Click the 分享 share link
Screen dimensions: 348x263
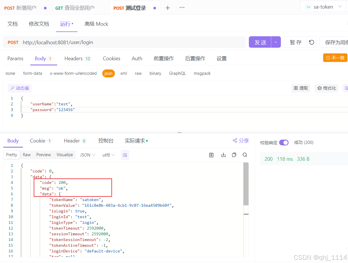(x=240, y=140)
